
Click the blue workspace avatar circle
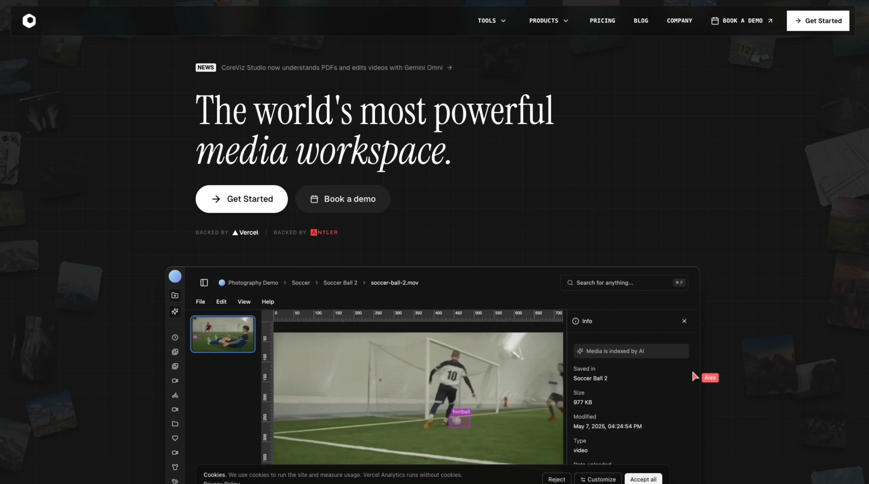tap(175, 276)
